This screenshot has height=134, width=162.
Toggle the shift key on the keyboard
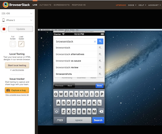click(57, 112)
